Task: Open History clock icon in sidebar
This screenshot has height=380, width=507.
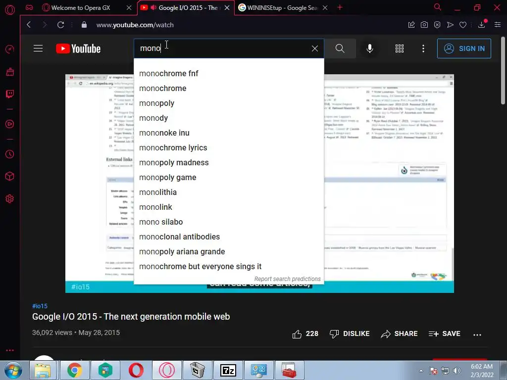Action: point(10,154)
